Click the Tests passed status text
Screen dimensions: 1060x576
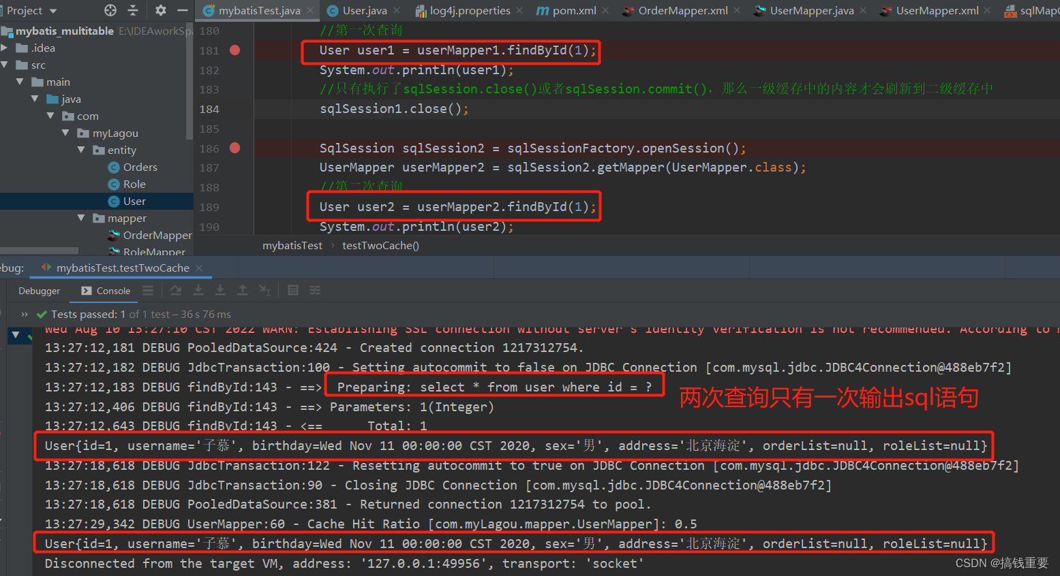[x=140, y=315]
